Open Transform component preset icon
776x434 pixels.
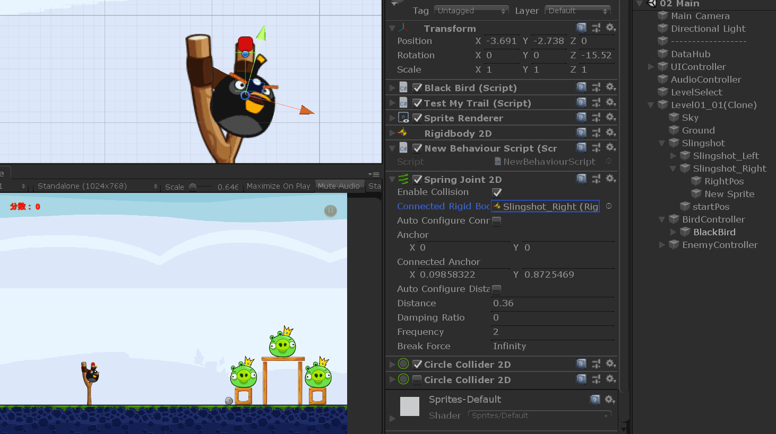point(596,28)
